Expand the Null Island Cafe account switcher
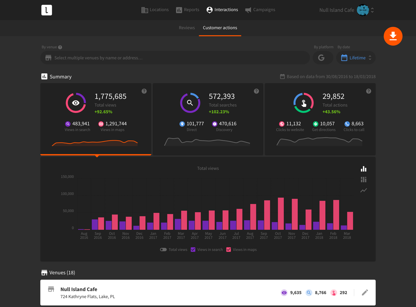 pyautogui.click(x=372, y=10)
